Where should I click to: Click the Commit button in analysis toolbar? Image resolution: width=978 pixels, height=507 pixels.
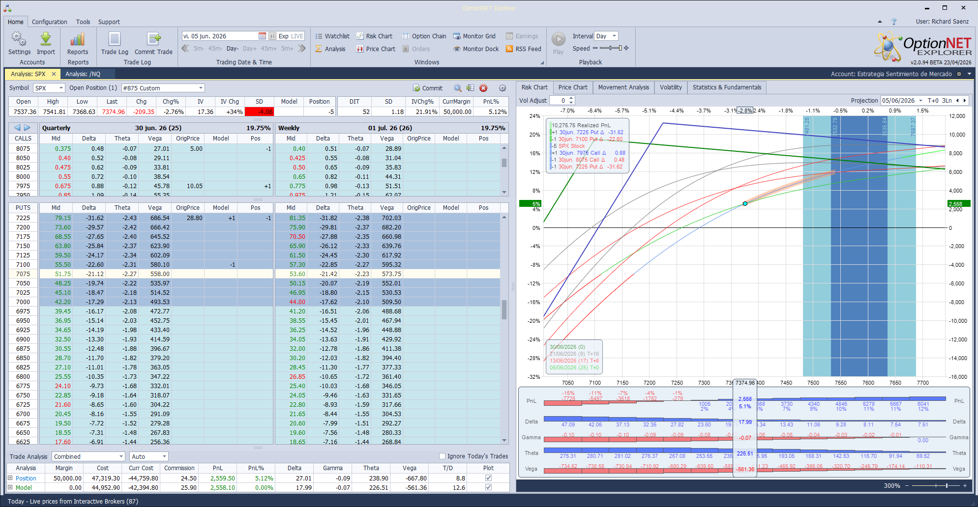[x=428, y=88]
